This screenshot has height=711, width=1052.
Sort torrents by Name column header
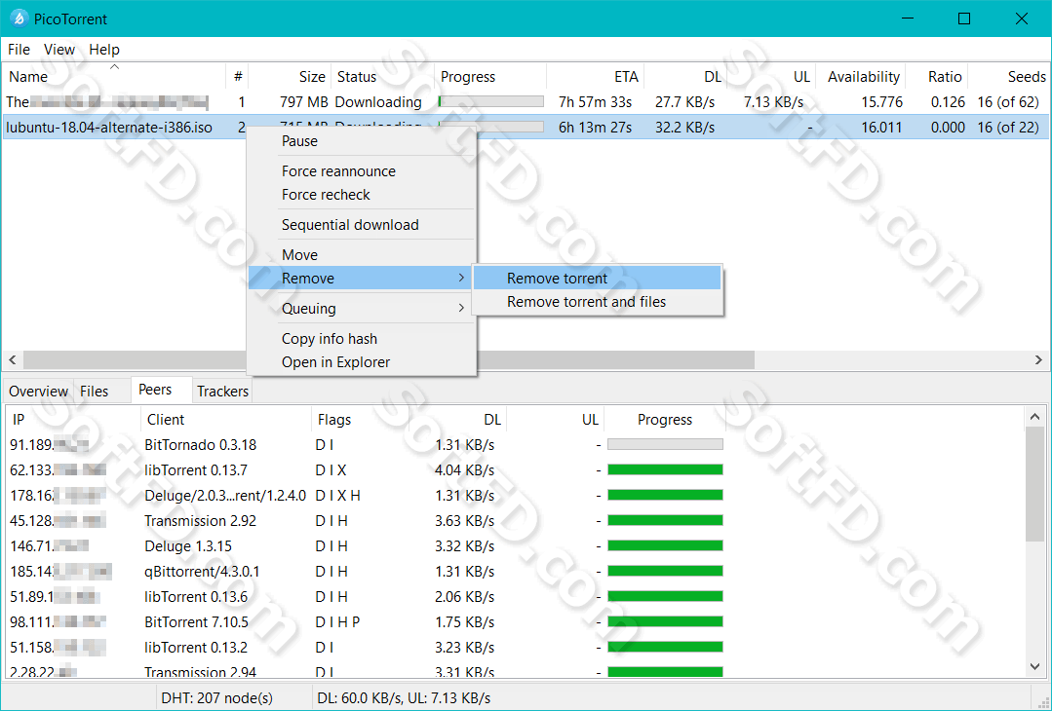click(x=114, y=77)
